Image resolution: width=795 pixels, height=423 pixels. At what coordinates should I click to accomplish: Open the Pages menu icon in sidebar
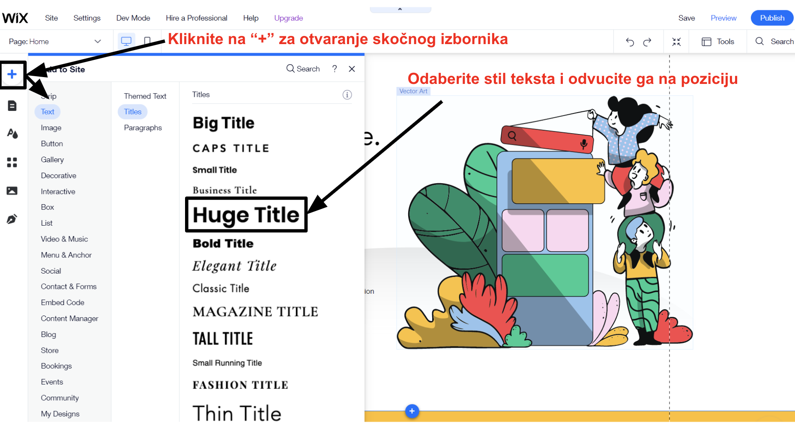[12, 106]
